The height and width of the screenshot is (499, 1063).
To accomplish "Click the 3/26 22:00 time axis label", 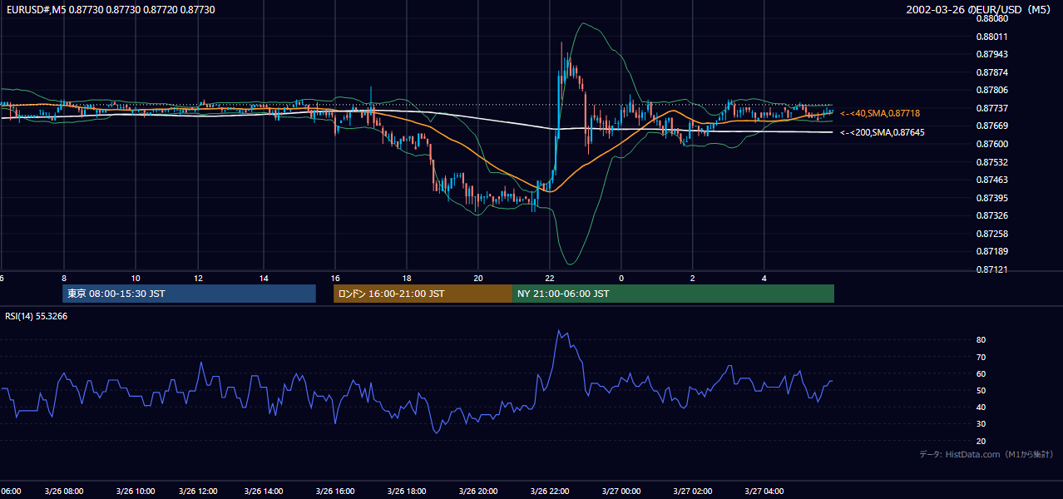I will pos(549,492).
